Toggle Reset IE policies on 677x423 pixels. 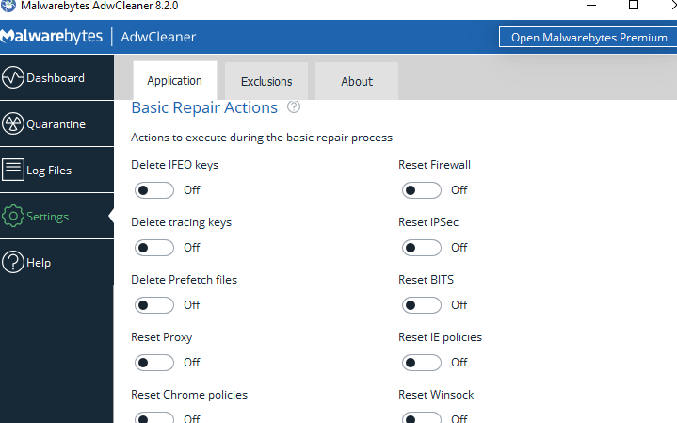coord(421,363)
